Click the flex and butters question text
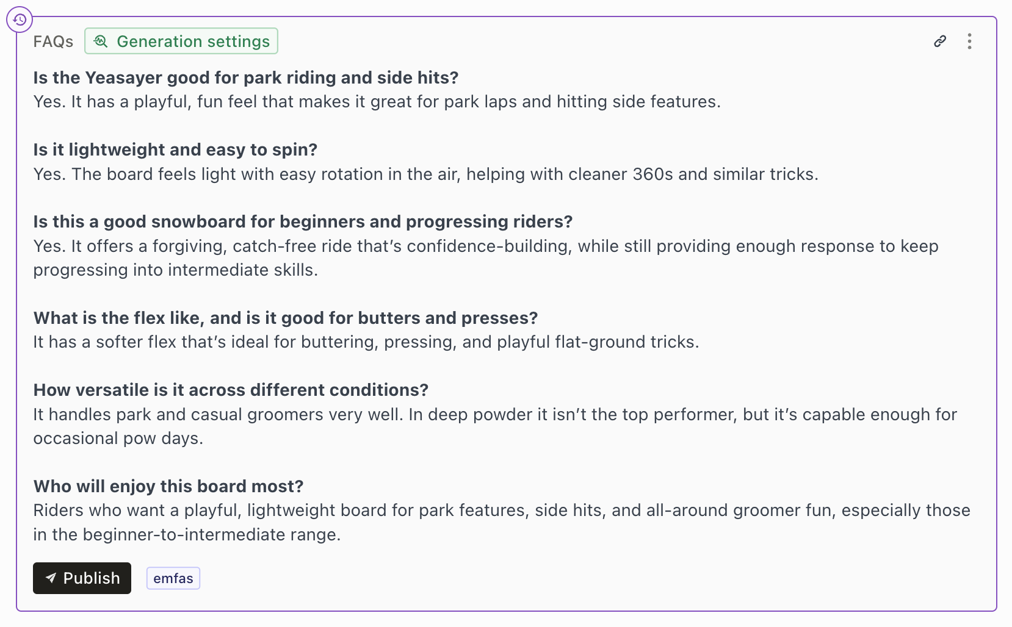The height and width of the screenshot is (627, 1012). pos(286,318)
